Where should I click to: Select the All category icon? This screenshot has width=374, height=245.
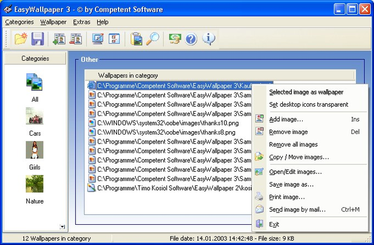click(x=34, y=82)
